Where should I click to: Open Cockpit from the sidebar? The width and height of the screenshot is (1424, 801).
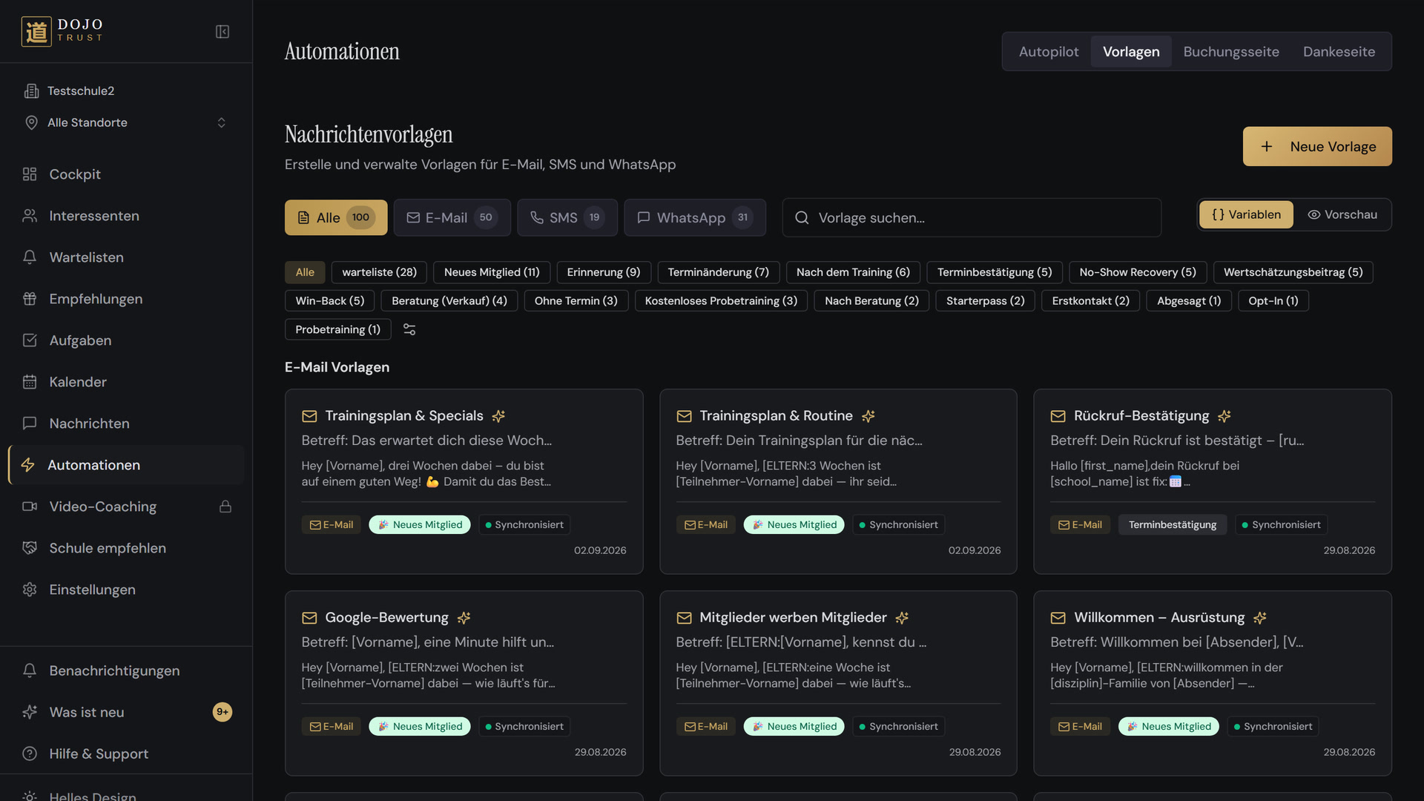pos(126,174)
